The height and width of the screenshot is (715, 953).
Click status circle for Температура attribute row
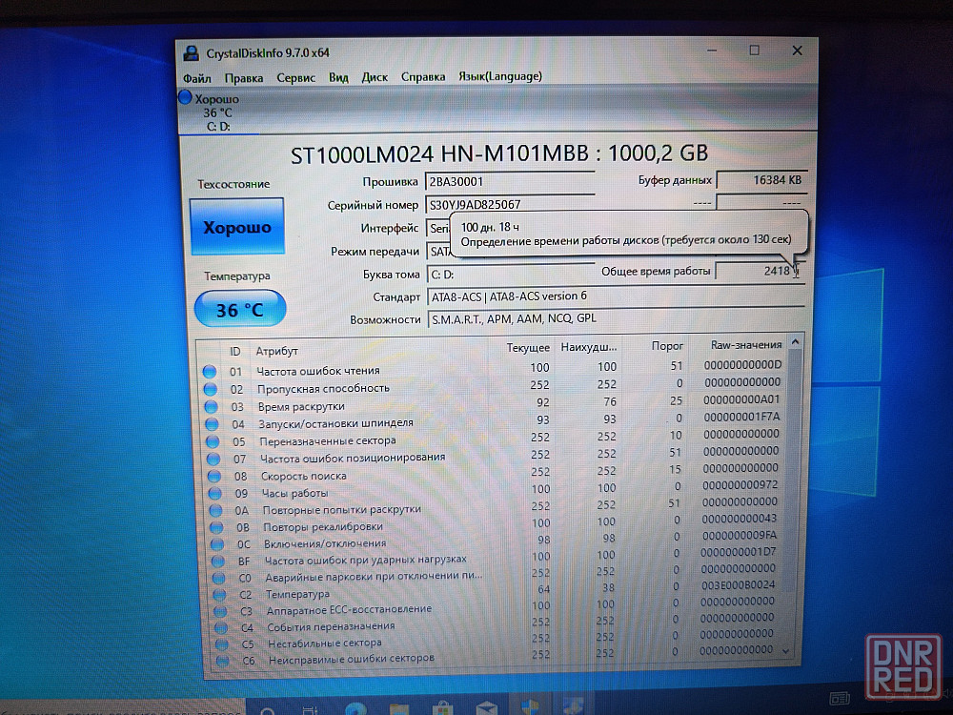[x=220, y=595]
